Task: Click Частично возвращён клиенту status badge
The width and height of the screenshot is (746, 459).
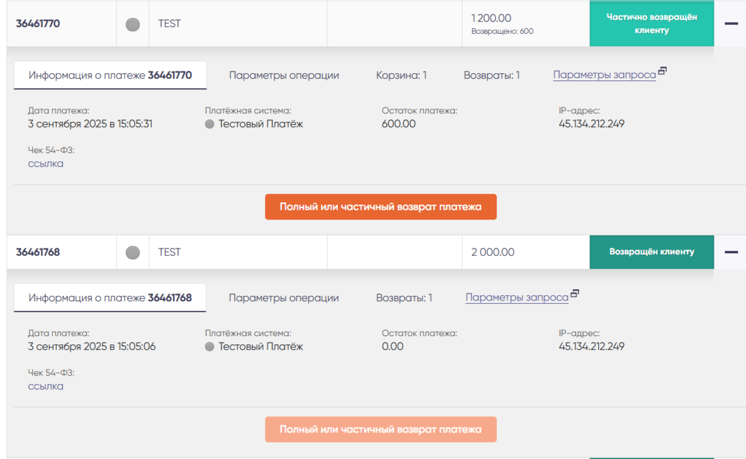Action: 652,24
